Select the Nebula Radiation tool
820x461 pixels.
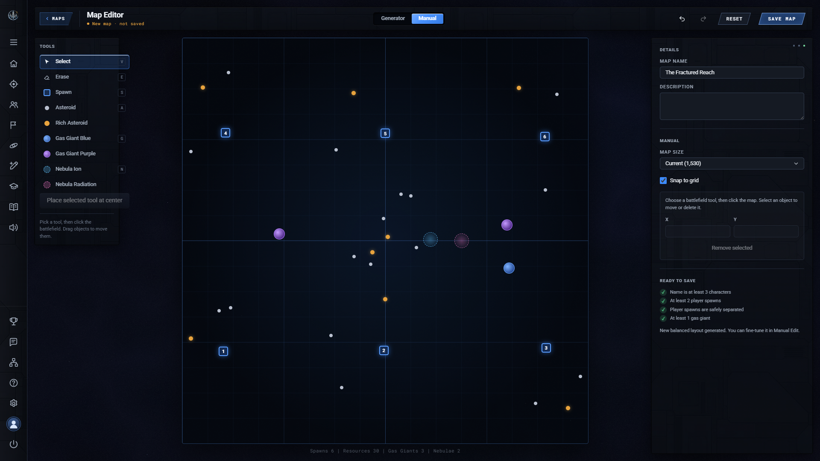click(x=85, y=184)
